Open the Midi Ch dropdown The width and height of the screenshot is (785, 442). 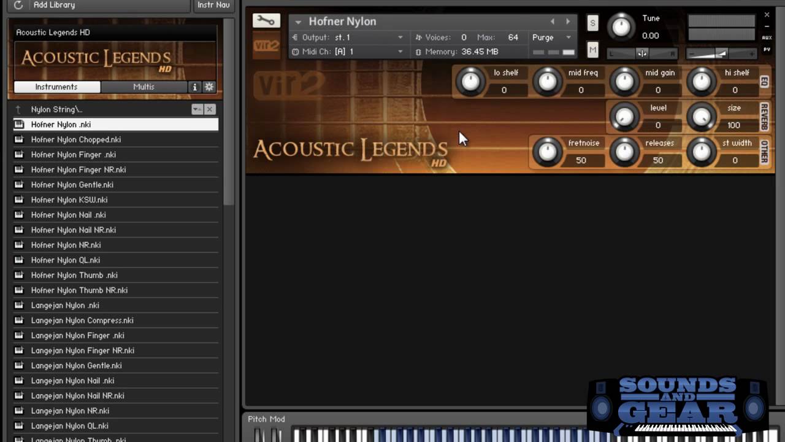pos(348,52)
